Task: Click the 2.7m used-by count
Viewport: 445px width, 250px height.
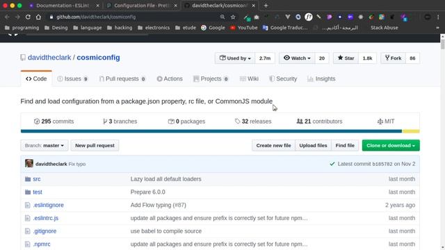Action: pos(265,58)
